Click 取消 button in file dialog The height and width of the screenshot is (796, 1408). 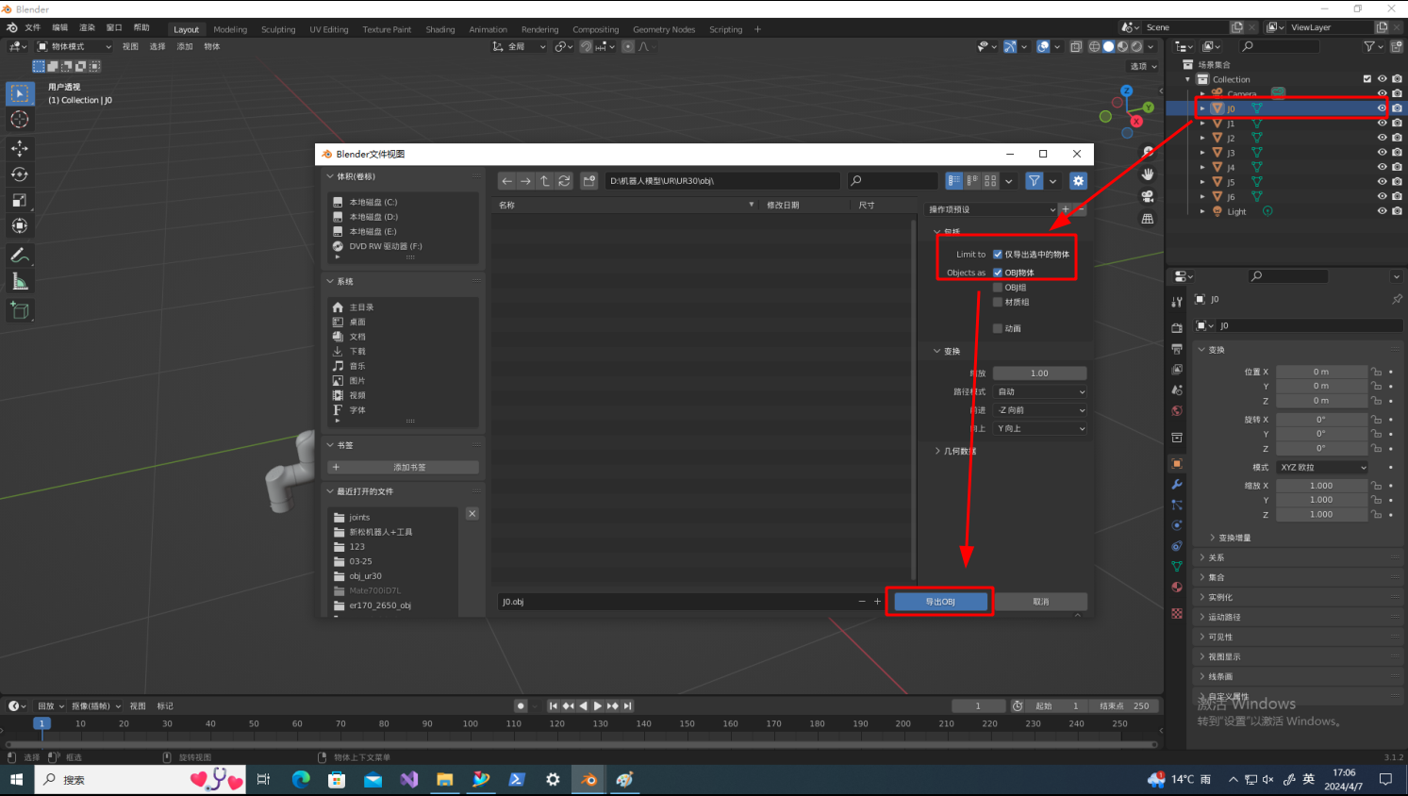point(1041,602)
